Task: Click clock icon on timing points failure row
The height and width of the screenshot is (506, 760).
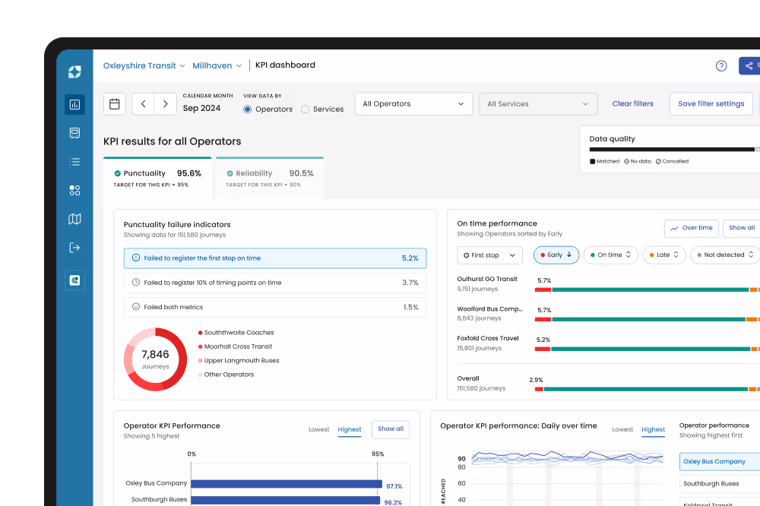Action: [x=136, y=282]
